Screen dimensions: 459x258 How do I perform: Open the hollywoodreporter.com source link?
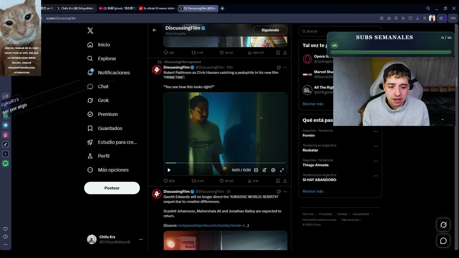213,225
